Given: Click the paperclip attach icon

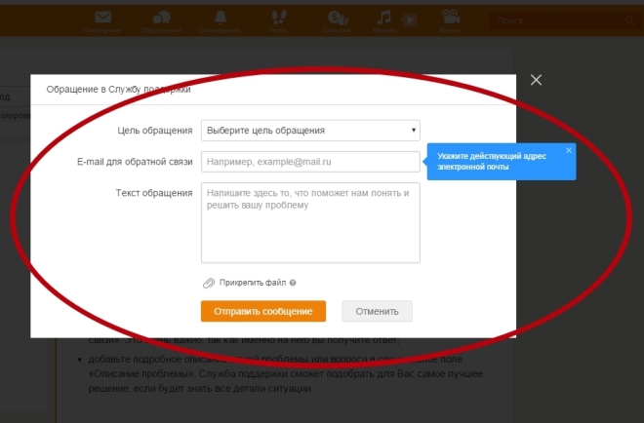Looking at the screenshot, I should tap(209, 283).
